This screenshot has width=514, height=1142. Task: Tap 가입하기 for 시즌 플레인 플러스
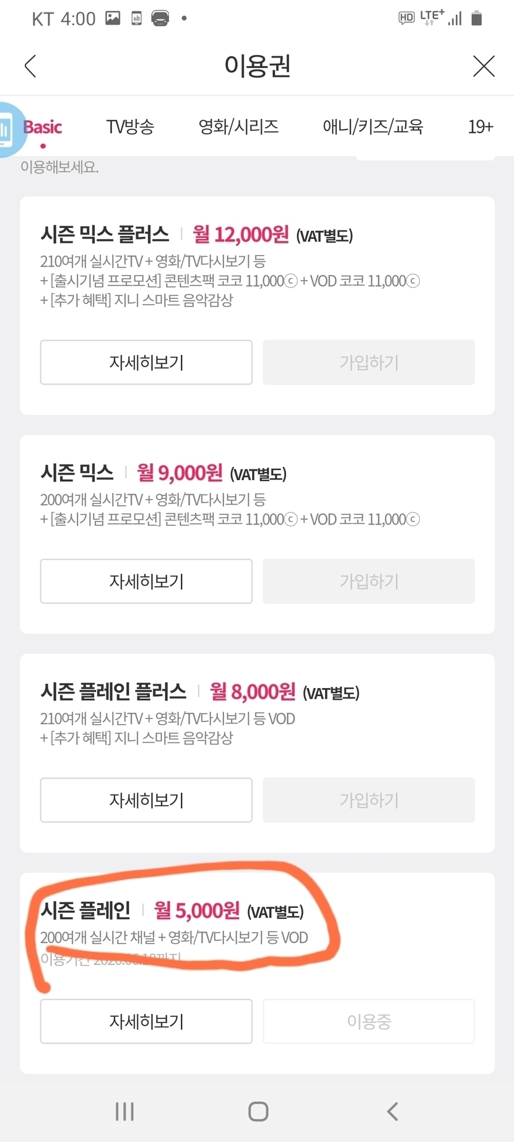368,800
